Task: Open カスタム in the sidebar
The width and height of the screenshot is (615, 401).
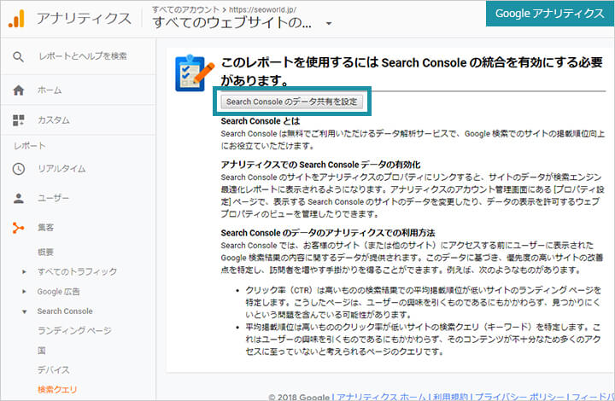Action: 53,120
